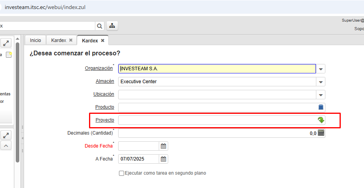Open the Decimales calculator icon
Viewport: 364px width, 188px height.
tap(321, 133)
